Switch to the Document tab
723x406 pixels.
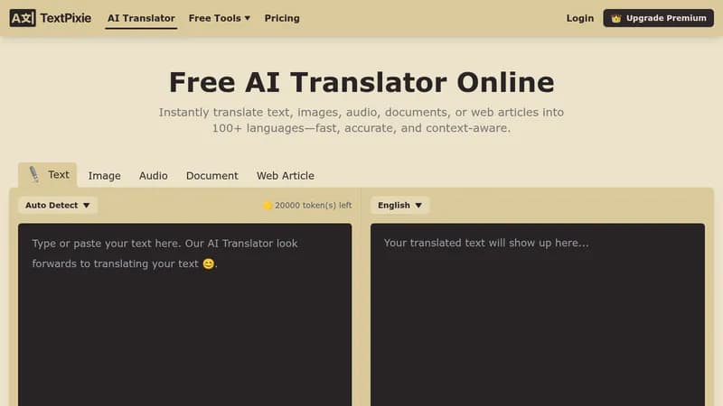pyautogui.click(x=212, y=176)
